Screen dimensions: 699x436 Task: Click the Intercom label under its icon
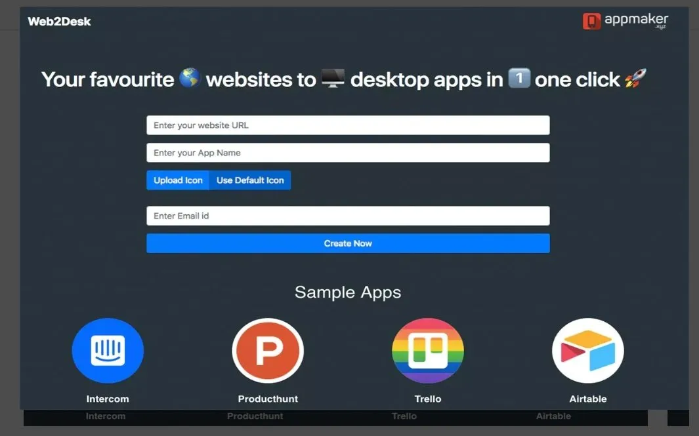pos(108,399)
